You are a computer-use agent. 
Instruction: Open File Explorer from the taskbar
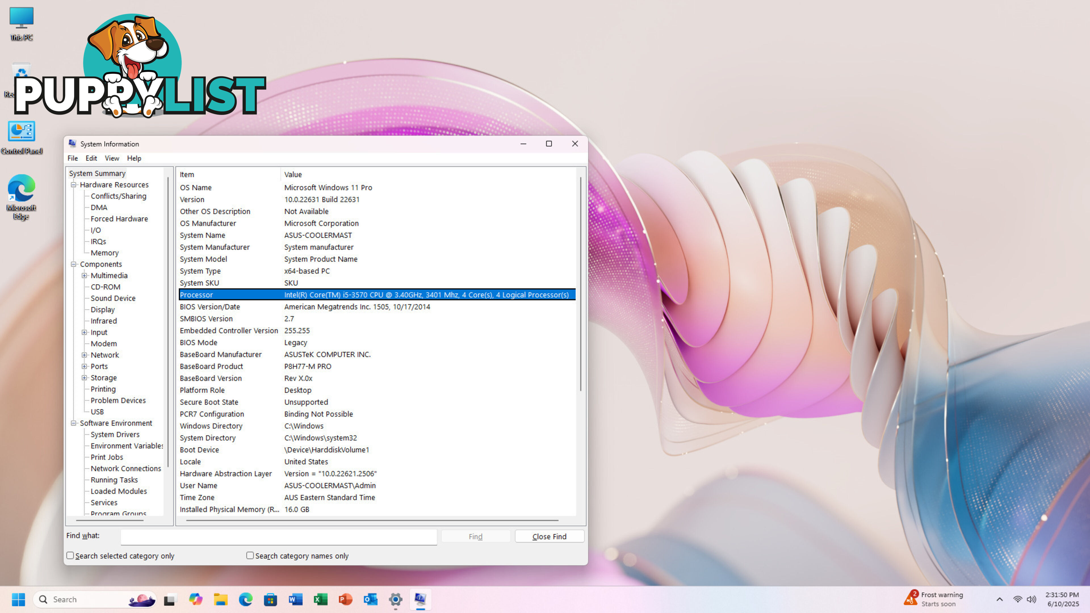[x=221, y=599]
